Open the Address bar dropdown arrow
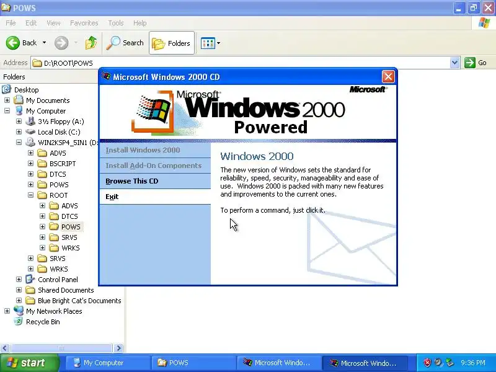The width and height of the screenshot is (496, 372). pyautogui.click(x=454, y=63)
